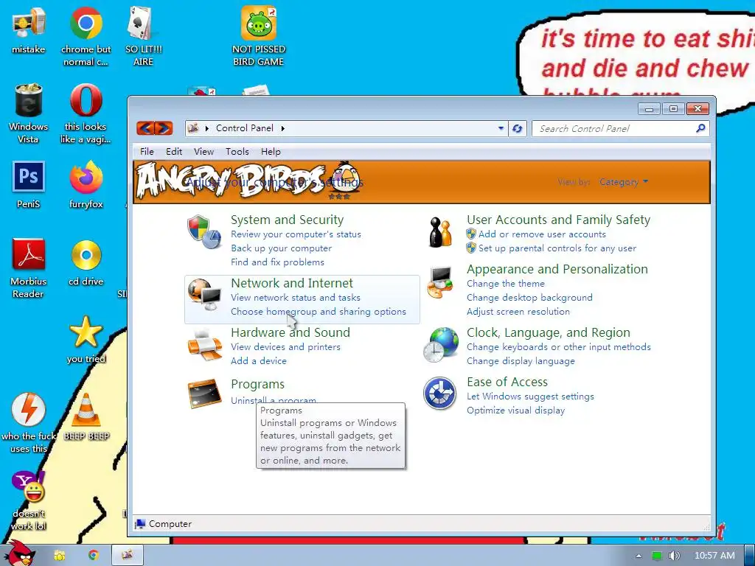Click the forward arrow in Control Panel
This screenshot has height=566, width=755.
(x=164, y=128)
